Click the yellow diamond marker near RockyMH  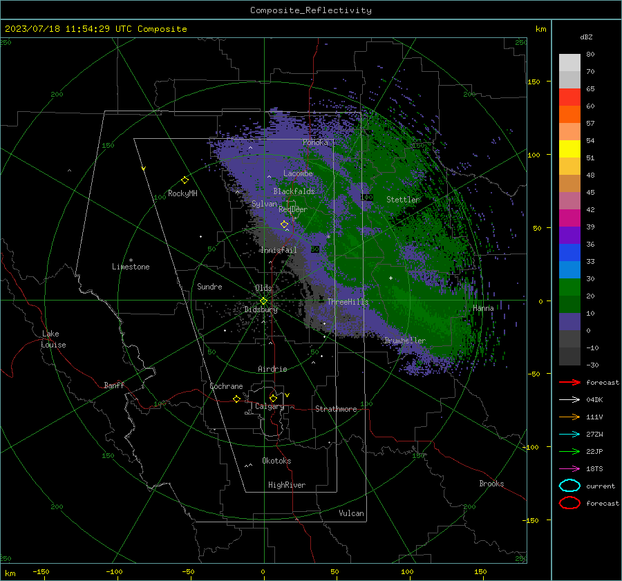pos(185,180)
